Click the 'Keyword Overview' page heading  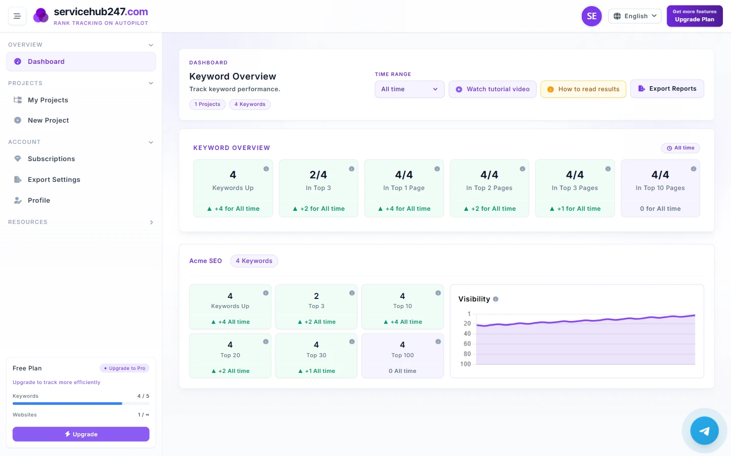[232, 77]
